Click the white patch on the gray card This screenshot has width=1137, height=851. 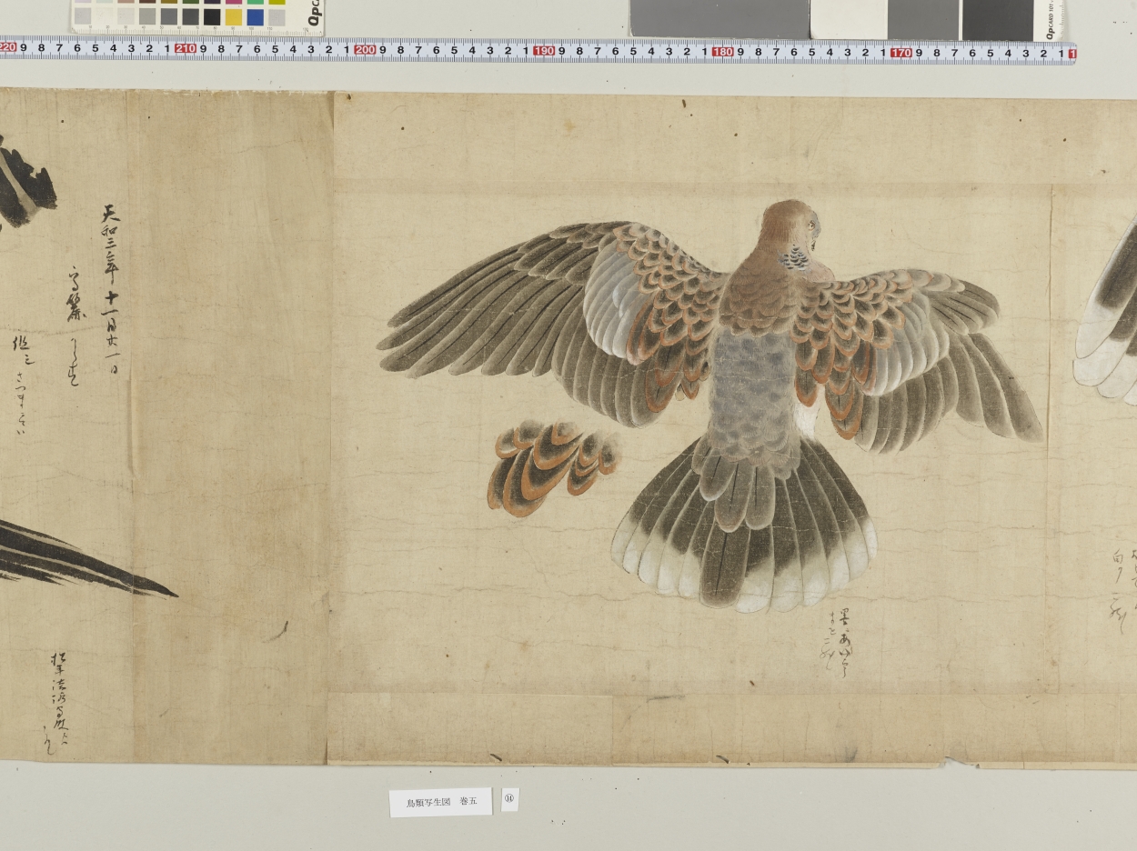click(849, 19)
